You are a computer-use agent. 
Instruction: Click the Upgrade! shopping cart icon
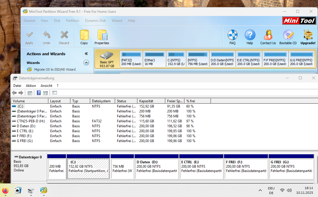(308, 35)
